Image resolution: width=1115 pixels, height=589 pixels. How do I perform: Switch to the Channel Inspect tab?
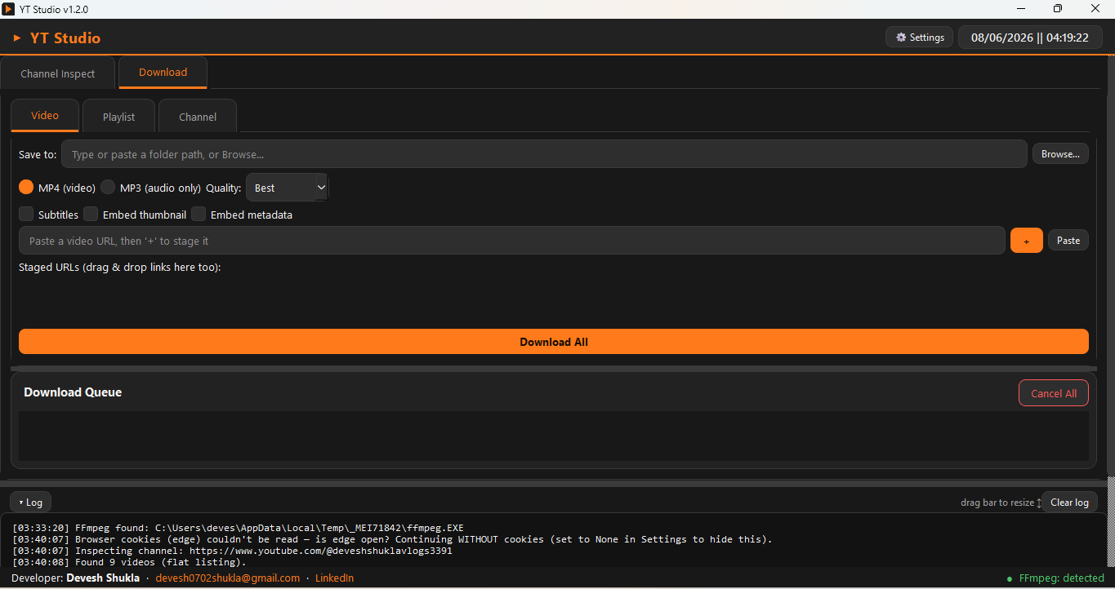57,73
